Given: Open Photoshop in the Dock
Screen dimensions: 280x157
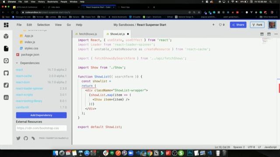Looking at the screenshot, I should point(190,153).
